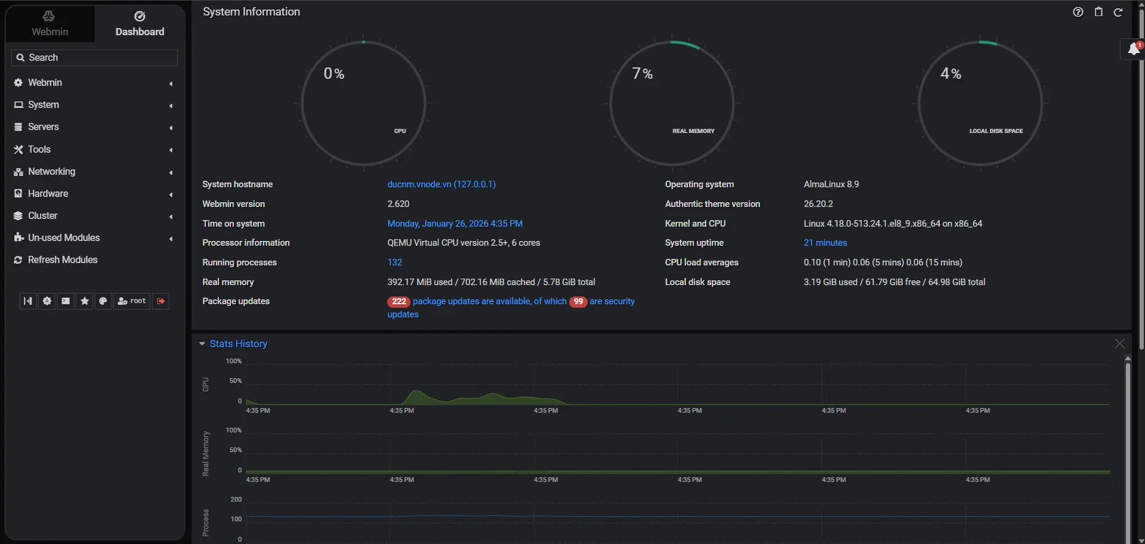
Task: Collapse the Stats History panel
Action: pyautogui.click(x=202, y=344)
